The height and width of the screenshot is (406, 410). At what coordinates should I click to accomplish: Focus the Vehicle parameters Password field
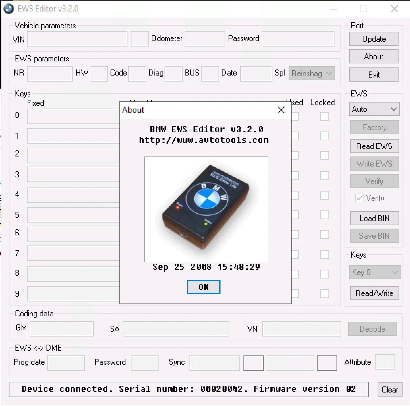[x=298, y=39]
